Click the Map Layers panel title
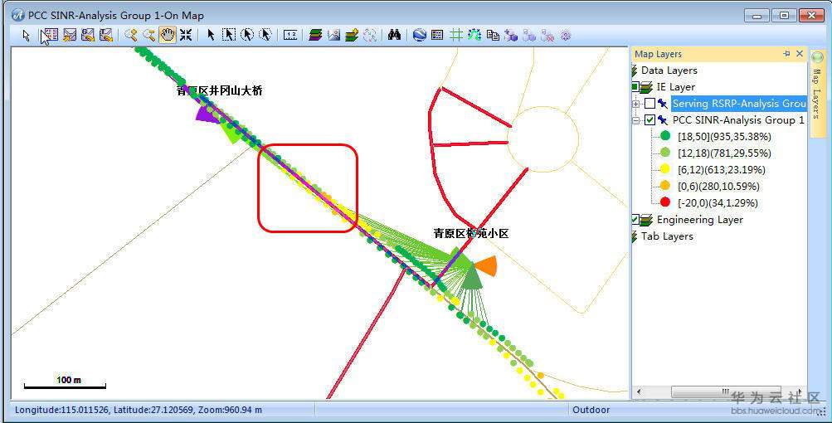 [x=658, y=54]
